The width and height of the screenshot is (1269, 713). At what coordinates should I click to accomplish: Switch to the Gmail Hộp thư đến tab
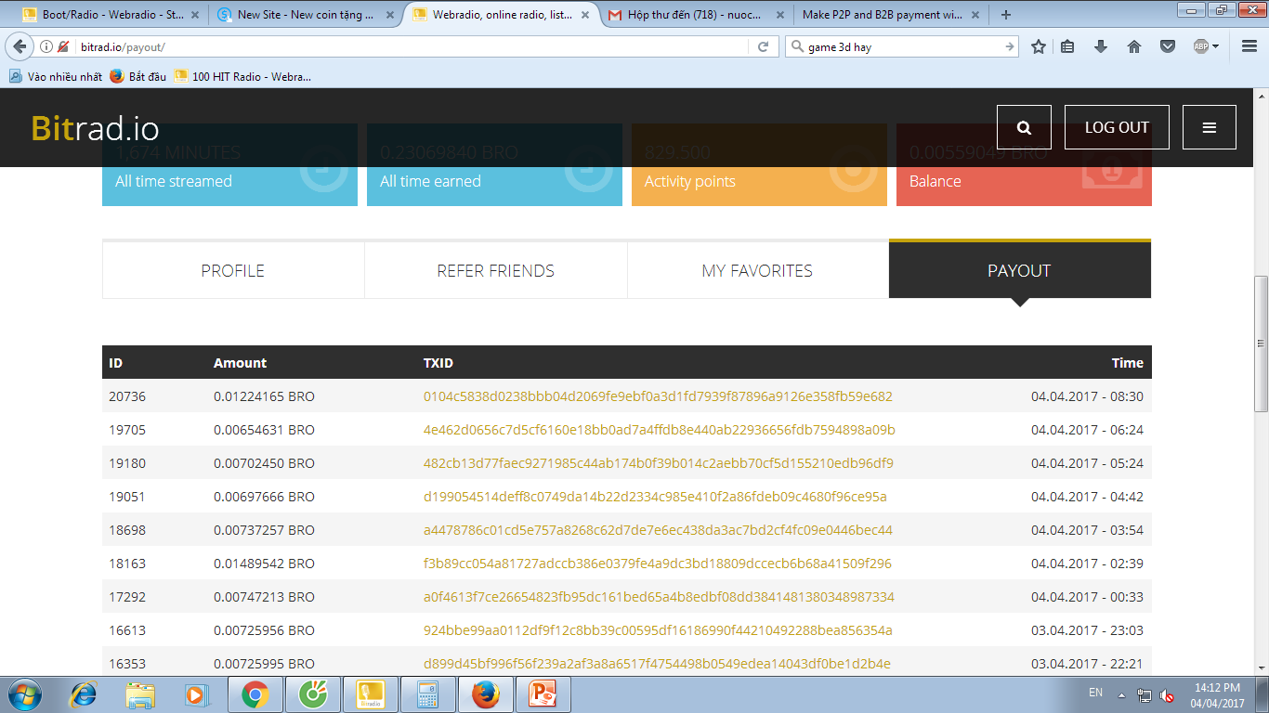click(693, 14)
